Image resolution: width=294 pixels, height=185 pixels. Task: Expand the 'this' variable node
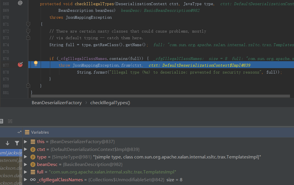click(25, 142)
